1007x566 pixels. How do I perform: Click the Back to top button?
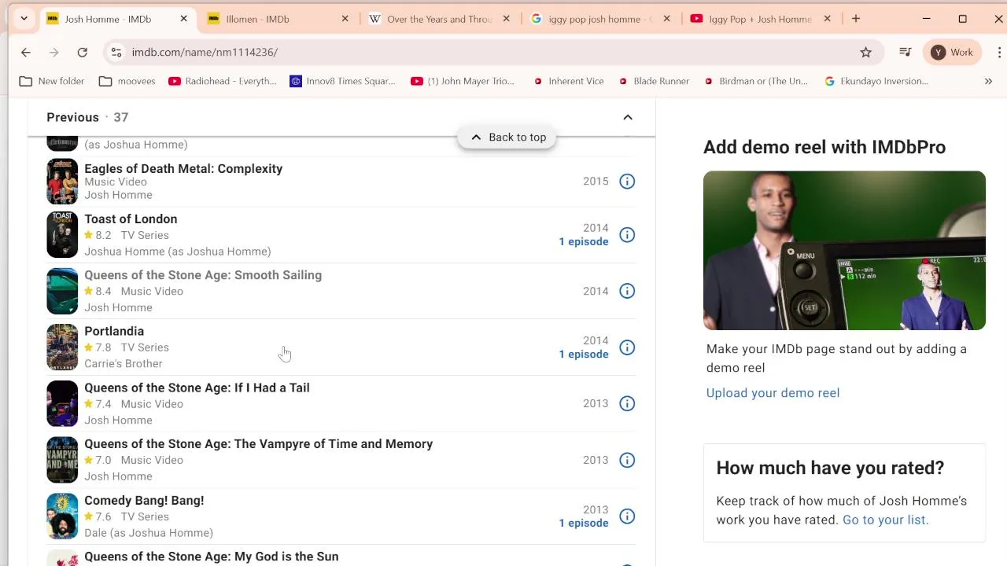point(507,137)
